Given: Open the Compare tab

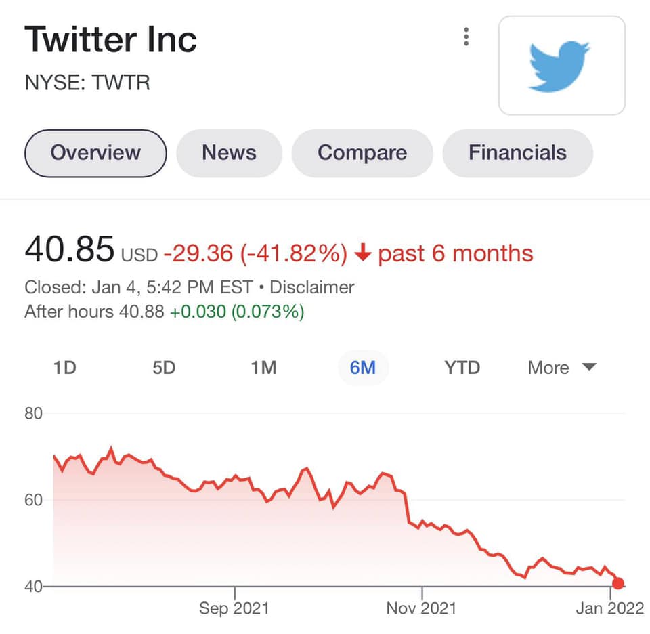Looking at the screenshot, I should [x=362, y=153].
